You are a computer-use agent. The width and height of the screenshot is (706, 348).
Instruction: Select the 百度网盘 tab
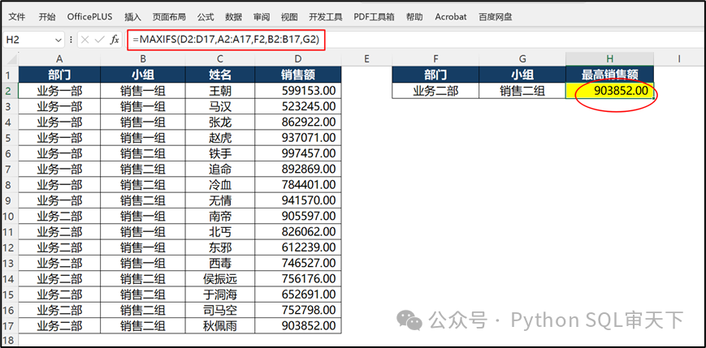tap(496, 16)
